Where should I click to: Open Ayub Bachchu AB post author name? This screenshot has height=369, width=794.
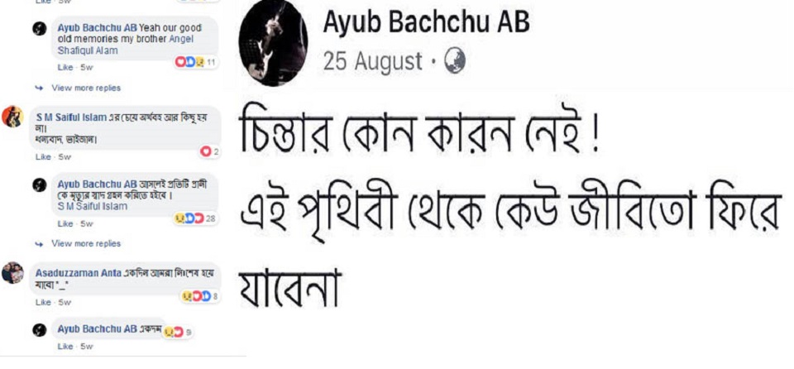427,23
